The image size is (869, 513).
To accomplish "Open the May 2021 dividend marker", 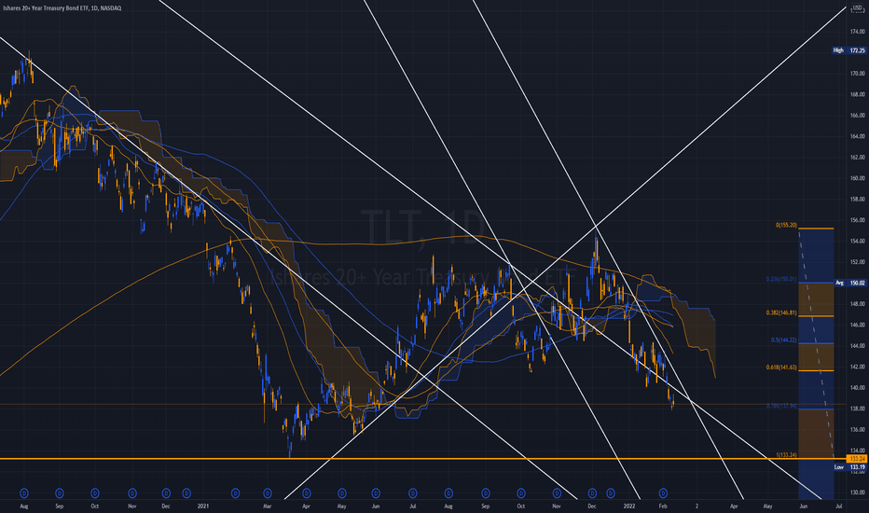I will (342, 492).
